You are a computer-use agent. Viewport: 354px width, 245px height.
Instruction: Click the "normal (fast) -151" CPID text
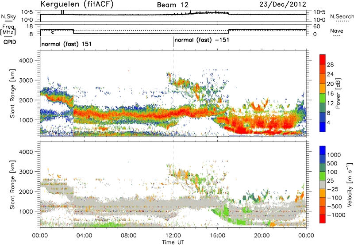[x=202, y=40]
